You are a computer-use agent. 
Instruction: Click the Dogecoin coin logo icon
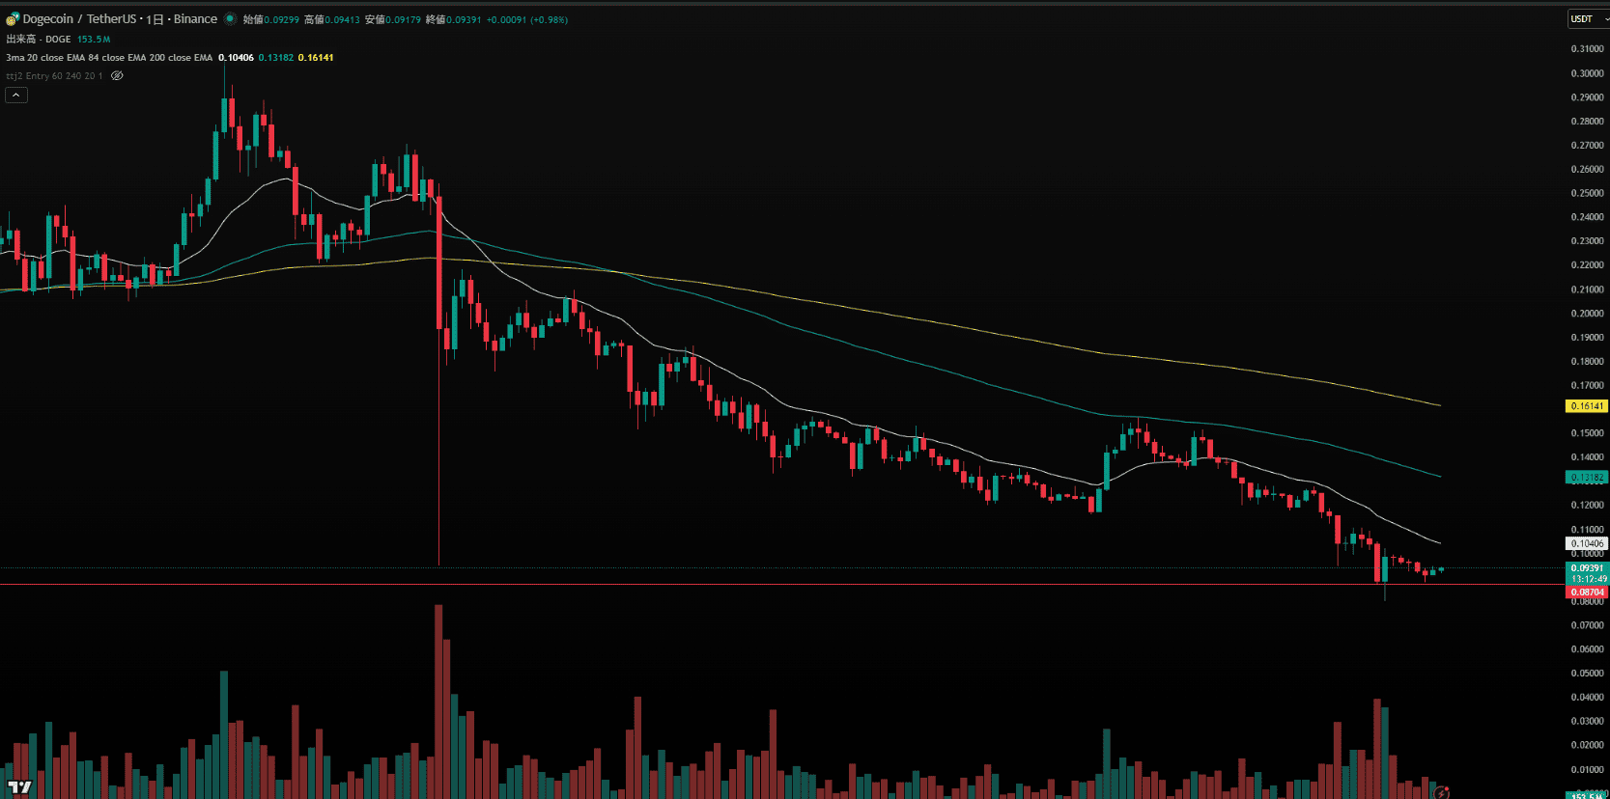point(13,19)
